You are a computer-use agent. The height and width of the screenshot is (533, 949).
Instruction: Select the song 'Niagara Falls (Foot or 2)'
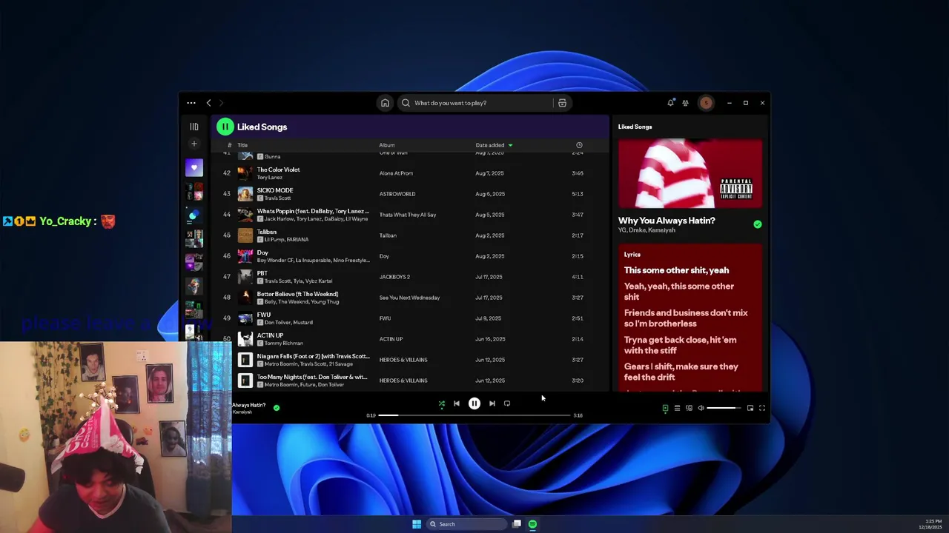click(313, 356)
